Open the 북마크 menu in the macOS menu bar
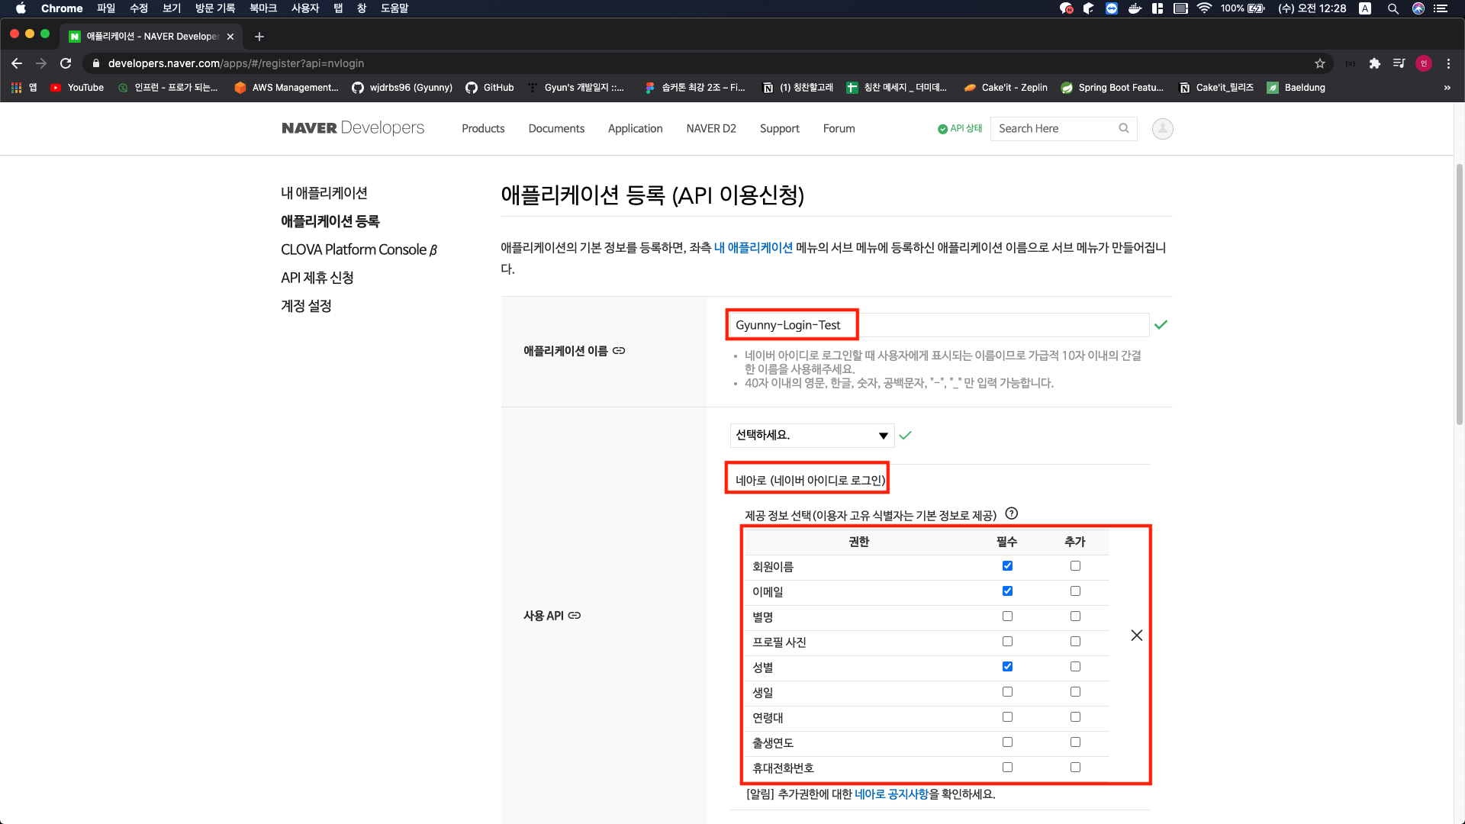This screenshot has width=1465, height=824. point(262,8)
